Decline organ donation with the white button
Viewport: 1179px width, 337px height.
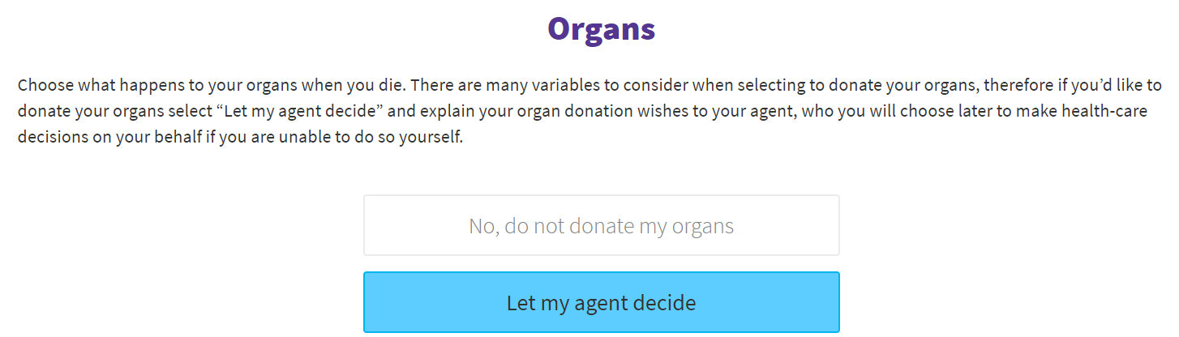coord(601,225)
